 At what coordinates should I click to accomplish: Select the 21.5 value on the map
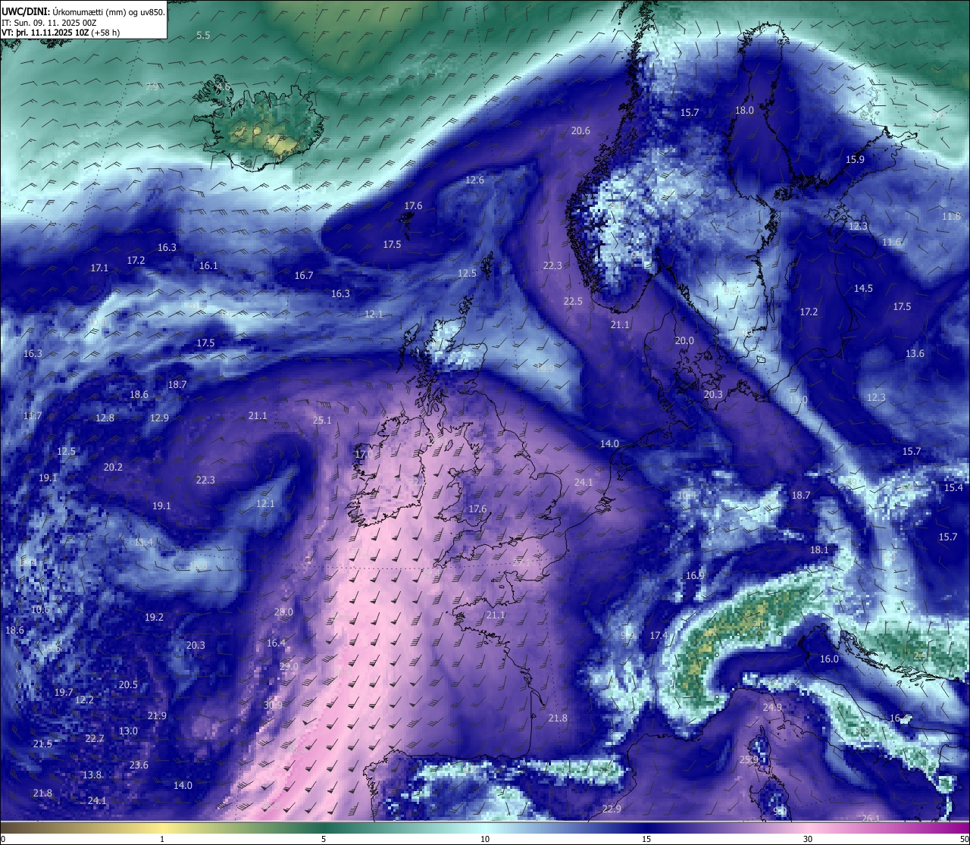(x=42, y=744)
